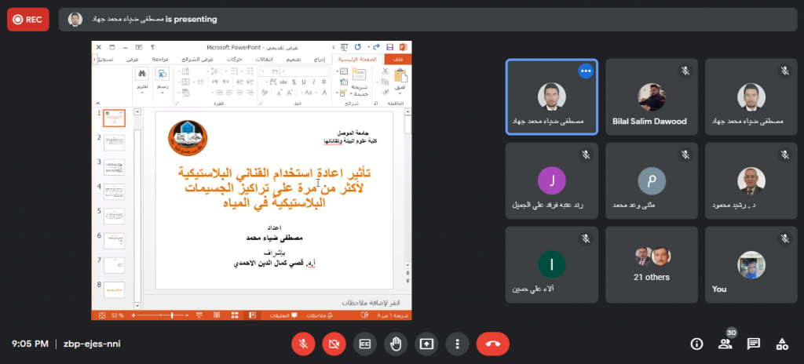The image size is (804, 364).
Task: Turn on the camera in Meet
Action: point(334,344)
